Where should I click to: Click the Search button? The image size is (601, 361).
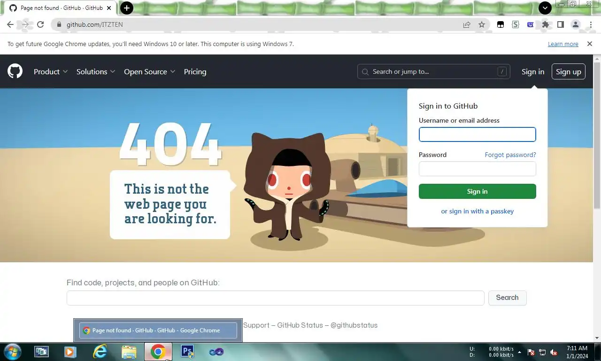point(507,298)
